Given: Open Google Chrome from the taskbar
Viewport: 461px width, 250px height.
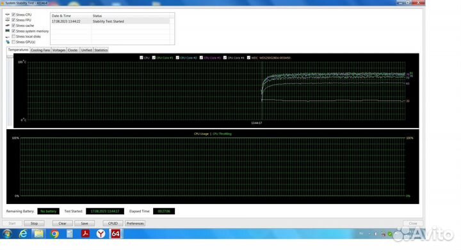Looking at the screenshot, I should click(x=54, y=234).
